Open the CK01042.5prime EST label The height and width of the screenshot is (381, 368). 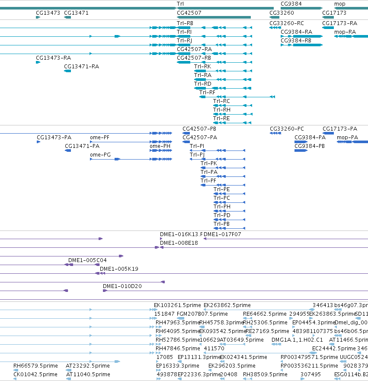click(x=35, y=375)
